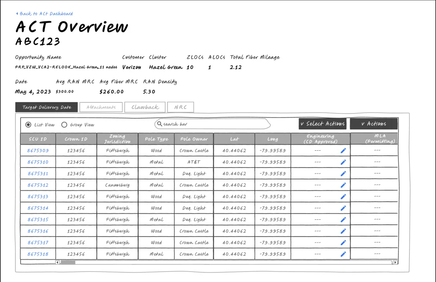Click the table's scroll right arrow
This screenshot has height=282, width=436.
tap(395, 262)
